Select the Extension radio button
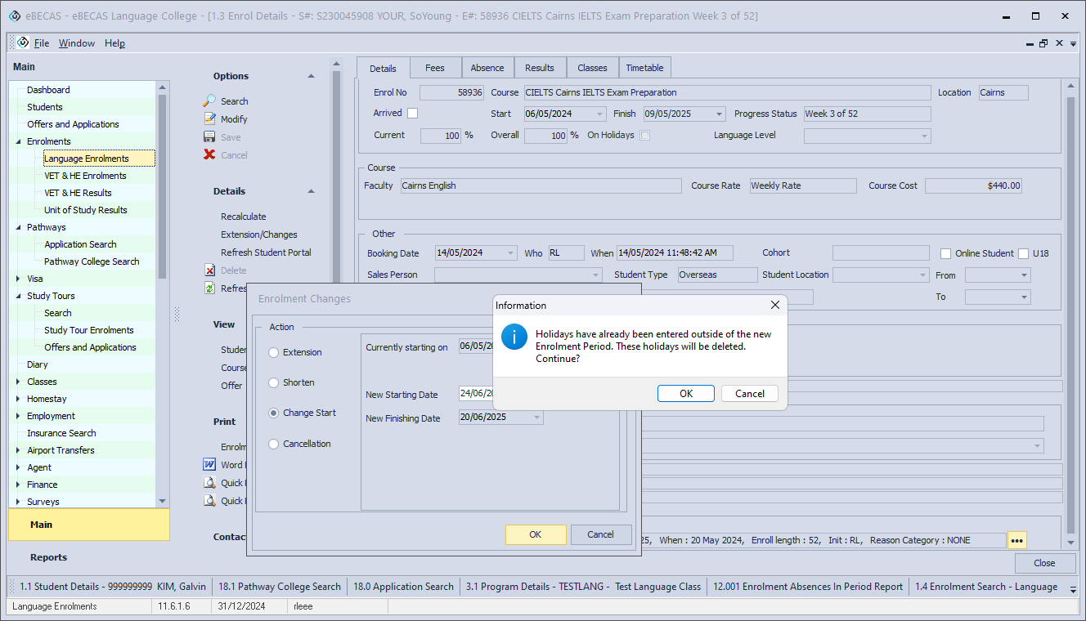This screenshot has width=1086, height=621. pyautogui.click(x=274, y=352)
